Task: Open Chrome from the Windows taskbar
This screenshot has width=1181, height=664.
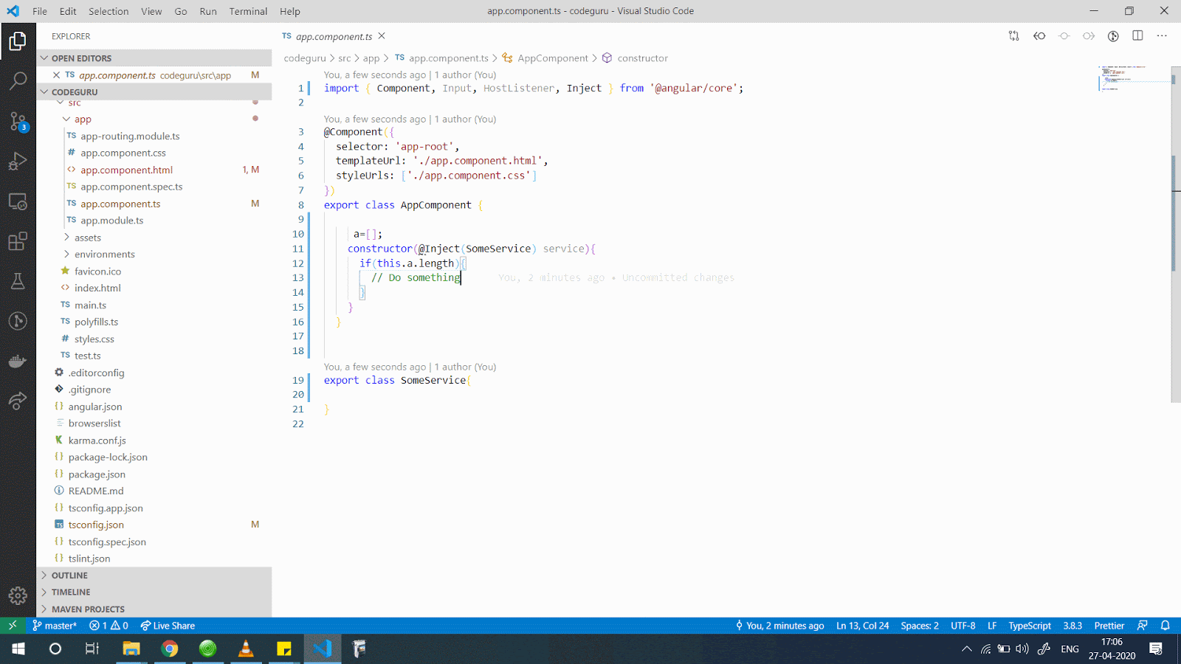Action: click(170, 649)
